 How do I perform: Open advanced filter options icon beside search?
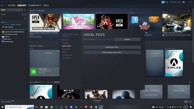25,18
